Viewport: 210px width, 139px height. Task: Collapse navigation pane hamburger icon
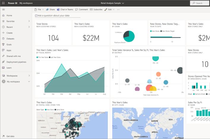4,9
